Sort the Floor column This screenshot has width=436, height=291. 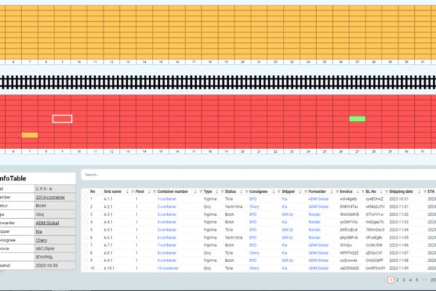(x=149, y=191)
